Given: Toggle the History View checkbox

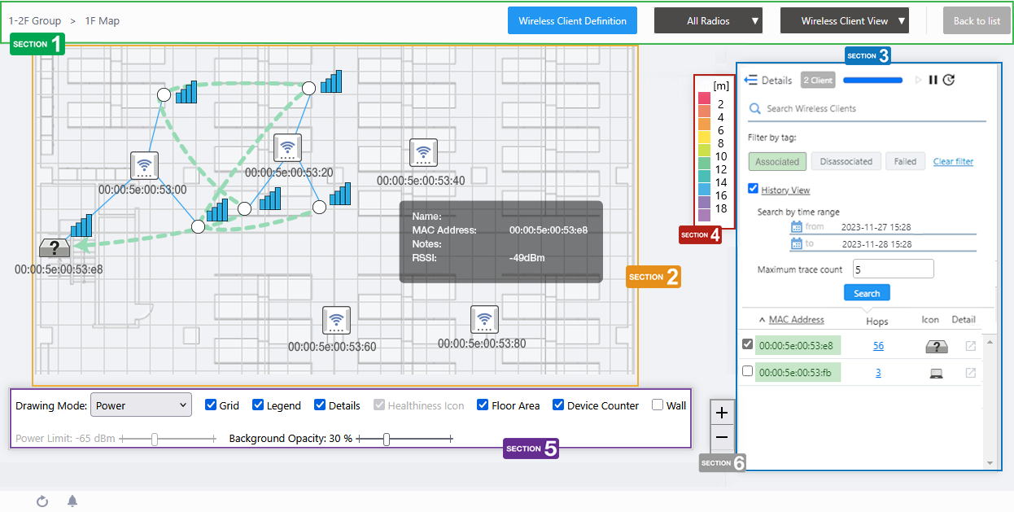Looking at the screenshot, I should pos(753,189).
